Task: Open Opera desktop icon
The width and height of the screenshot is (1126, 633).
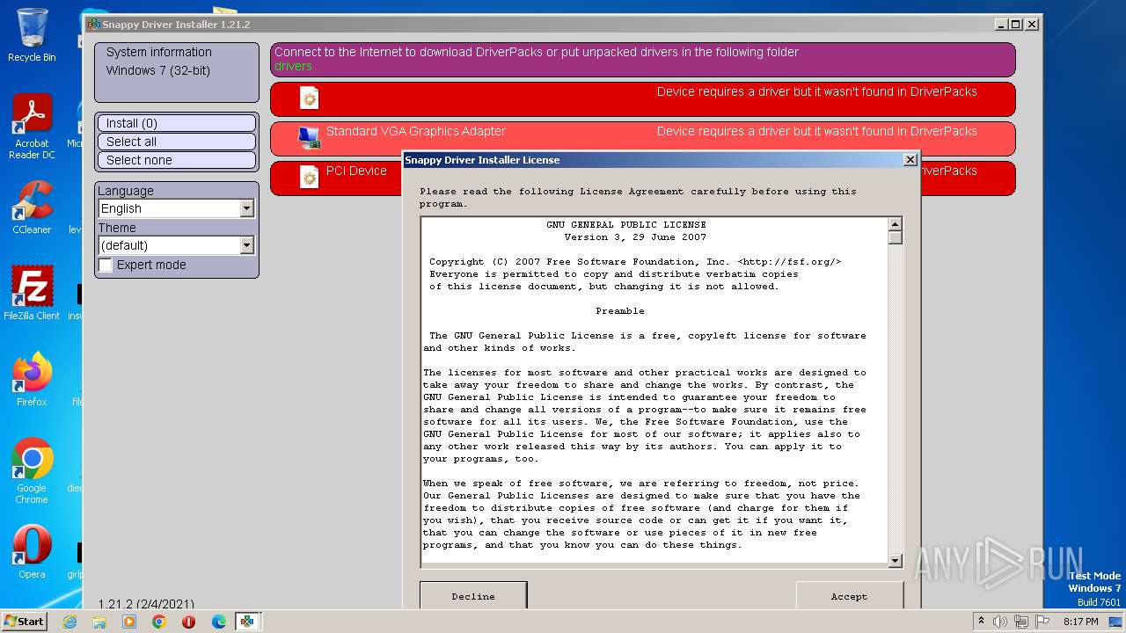Action: tap(32, 551)
